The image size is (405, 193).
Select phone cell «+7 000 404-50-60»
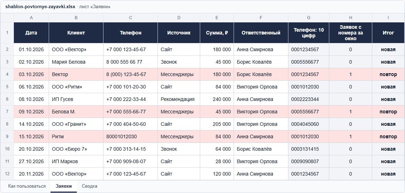pos(130,124)
